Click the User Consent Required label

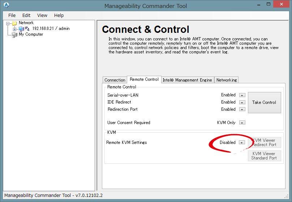(x=129, y=123)
